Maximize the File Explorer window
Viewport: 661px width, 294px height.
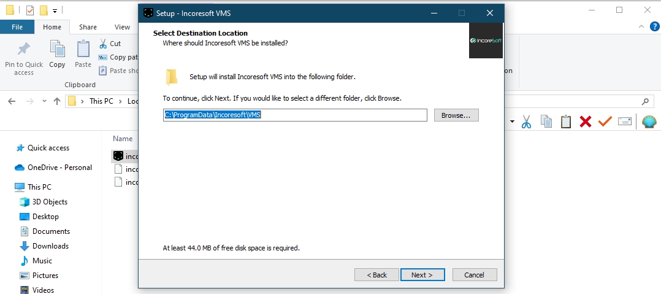(619, 10)
